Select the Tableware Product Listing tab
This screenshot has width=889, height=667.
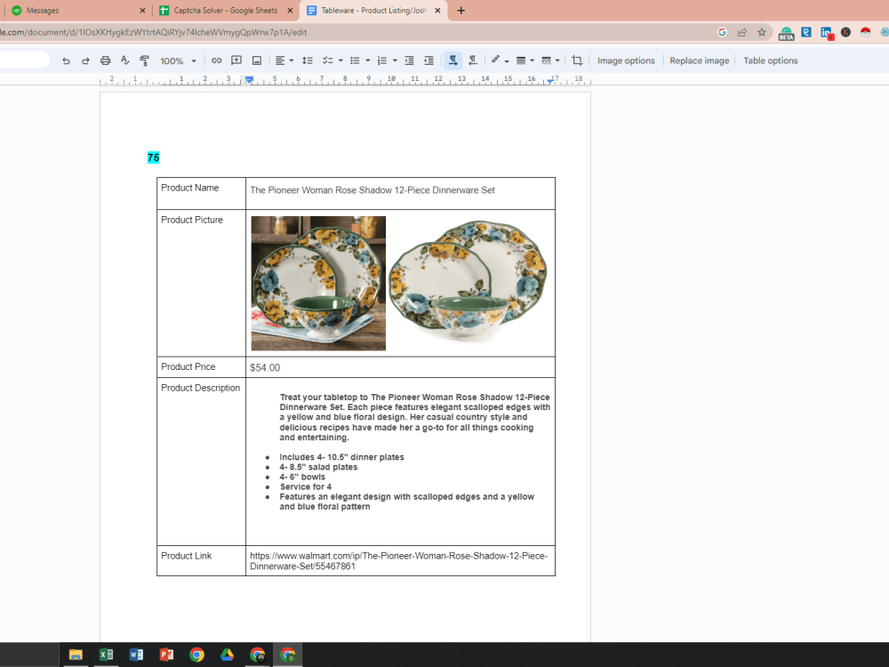373,10
